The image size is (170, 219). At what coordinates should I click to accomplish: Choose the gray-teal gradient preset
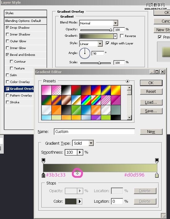tap(116, 110)
